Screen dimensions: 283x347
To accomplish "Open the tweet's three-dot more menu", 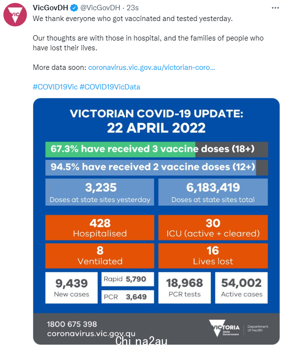I will (x=275, y=8).
